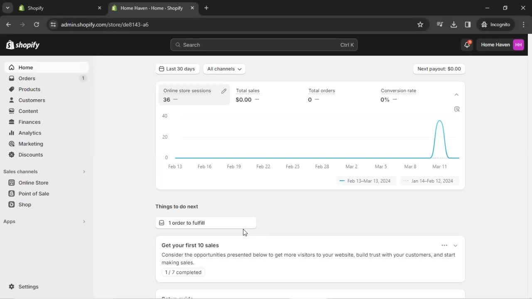
Task: Click the Analytics bar chart icon
Action: (x=12, y=133)
